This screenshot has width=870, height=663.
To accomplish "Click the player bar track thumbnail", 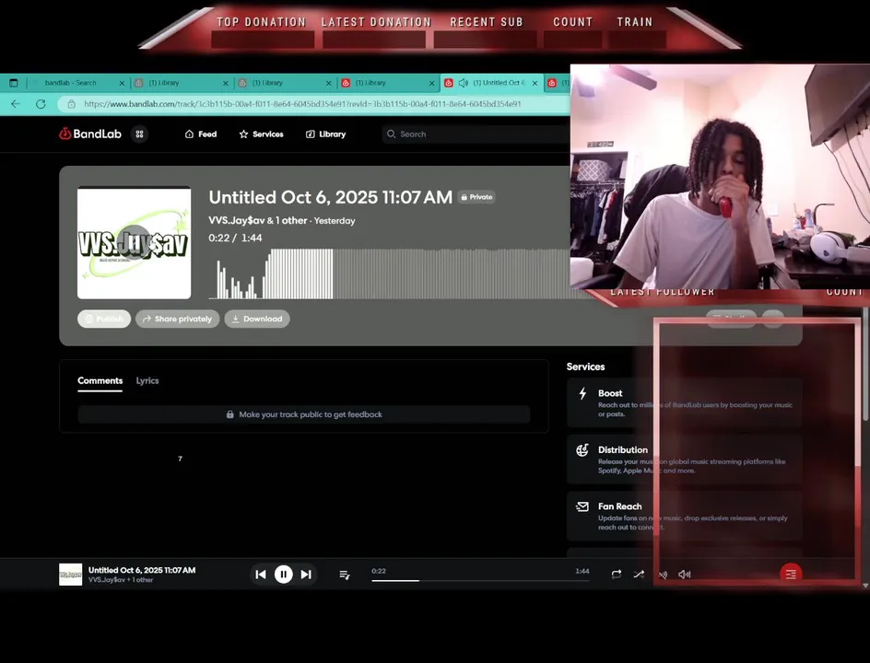I will [70, 575].
